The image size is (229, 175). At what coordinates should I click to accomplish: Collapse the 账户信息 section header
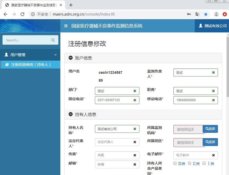point(71,58)
